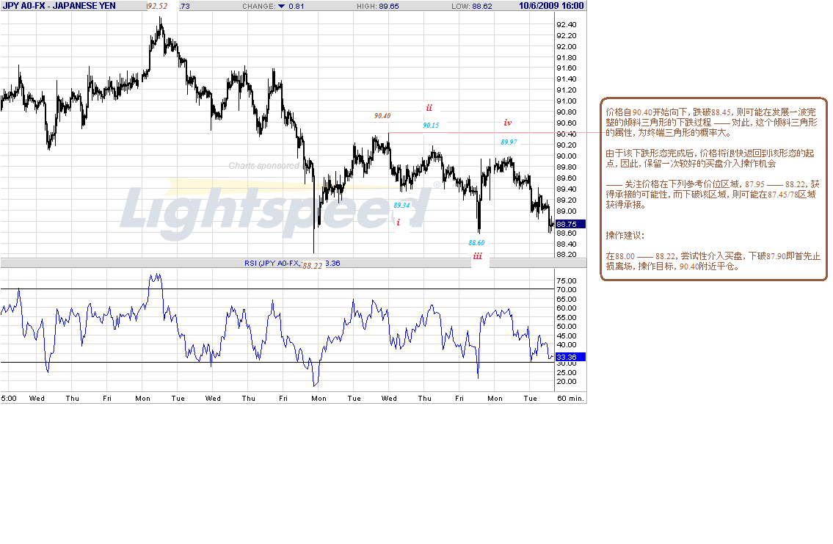Click the orange italic 90.40 wave annotation
The image size is (833, 544).
point(382,115)
